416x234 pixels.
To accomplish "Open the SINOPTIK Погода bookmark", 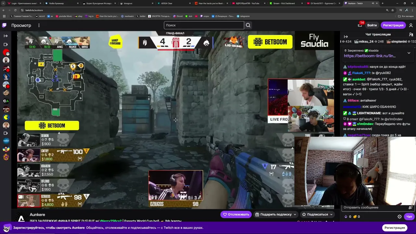I will (x=159, y=16).
